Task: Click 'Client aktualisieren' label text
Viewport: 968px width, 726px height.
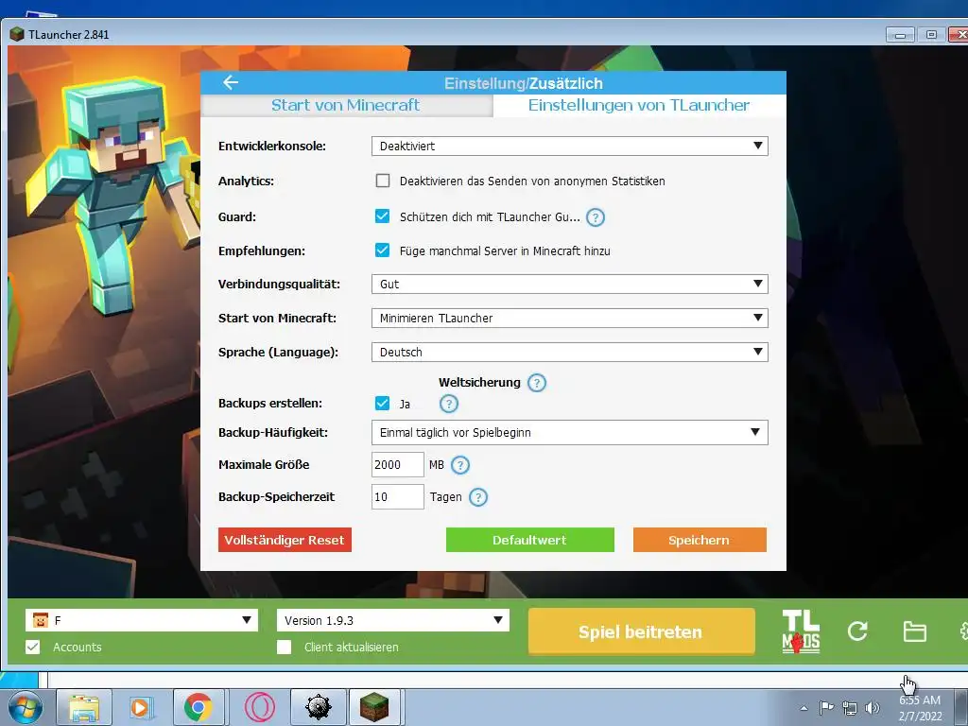Action: [352, 647]
